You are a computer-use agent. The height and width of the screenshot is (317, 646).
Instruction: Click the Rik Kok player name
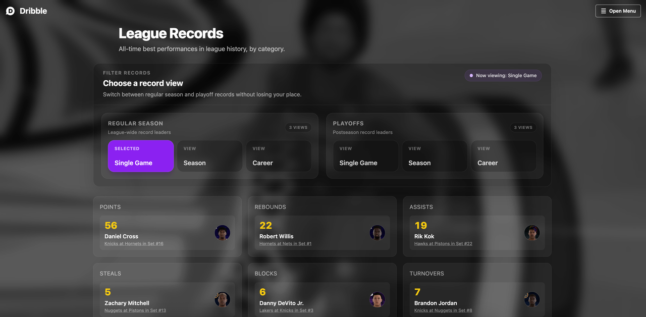pos(424,236)
